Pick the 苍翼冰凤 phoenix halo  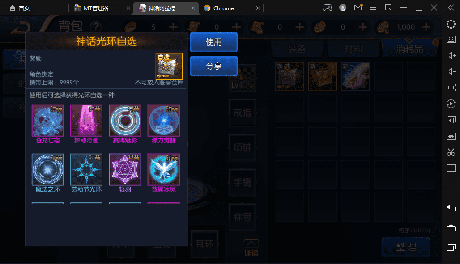[164, 169]
